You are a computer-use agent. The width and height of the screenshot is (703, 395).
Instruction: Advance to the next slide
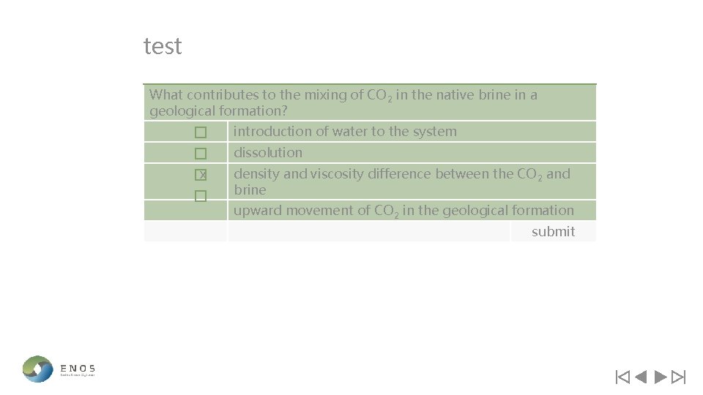pyautogui.click(x=660, y=377)
